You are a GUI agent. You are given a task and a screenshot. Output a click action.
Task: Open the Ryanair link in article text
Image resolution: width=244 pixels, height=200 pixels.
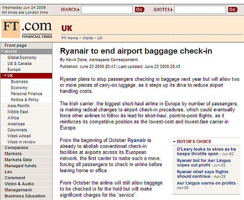(137, 140)
